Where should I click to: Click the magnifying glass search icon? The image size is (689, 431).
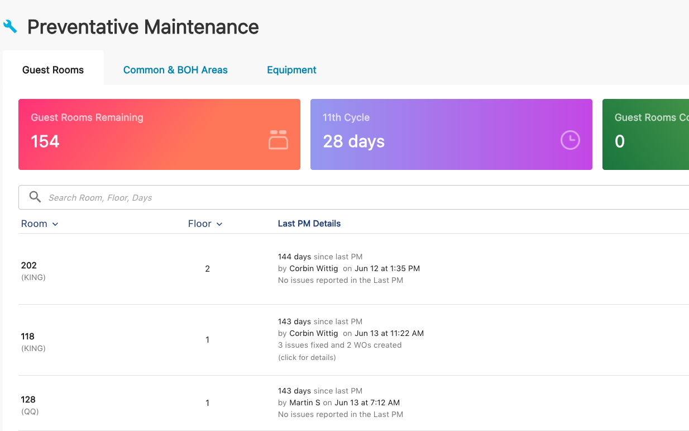35,197
